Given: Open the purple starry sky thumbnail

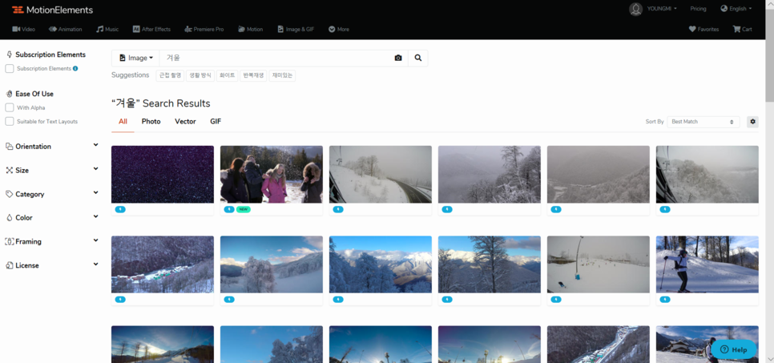Looking at the screenshot, I should 163,175.
